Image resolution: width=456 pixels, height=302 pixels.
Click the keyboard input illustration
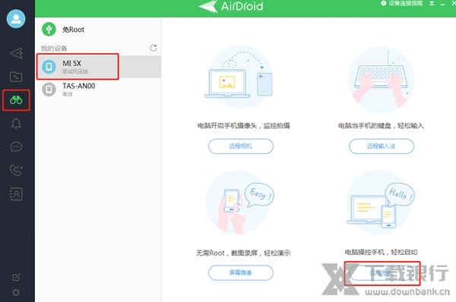tap(382, 79)
